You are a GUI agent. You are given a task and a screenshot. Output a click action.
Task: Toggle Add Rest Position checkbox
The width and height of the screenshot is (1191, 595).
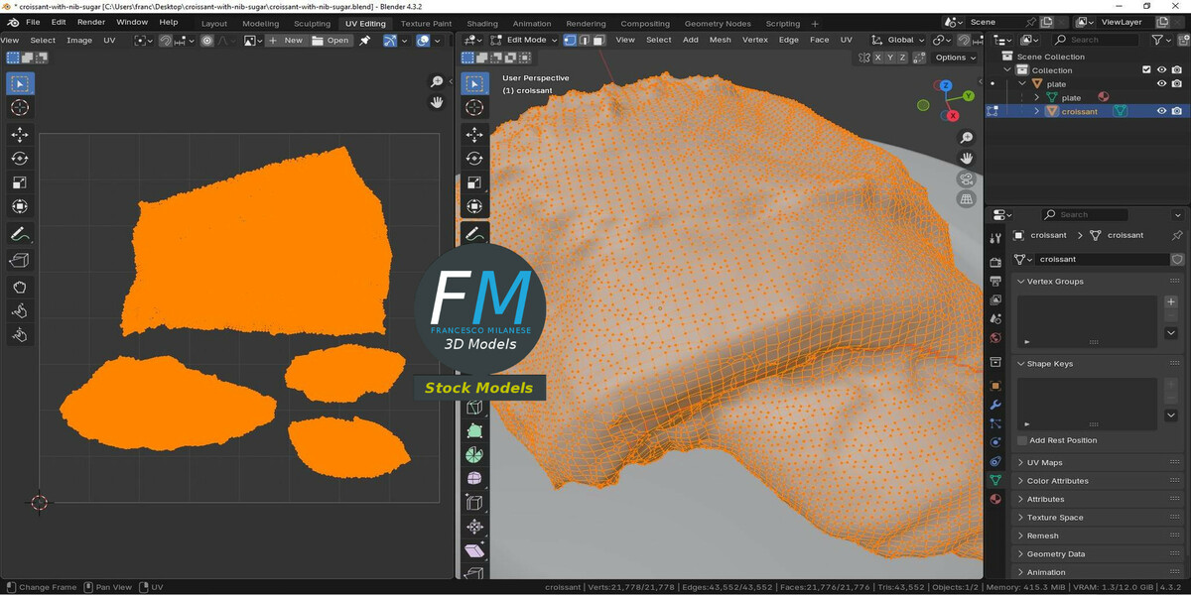click(1023, 440)
